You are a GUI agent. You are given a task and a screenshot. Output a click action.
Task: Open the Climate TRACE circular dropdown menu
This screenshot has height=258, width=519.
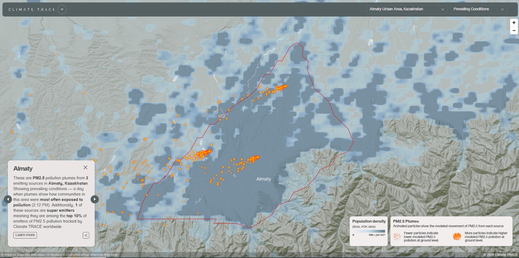click(x=62, y=9)
